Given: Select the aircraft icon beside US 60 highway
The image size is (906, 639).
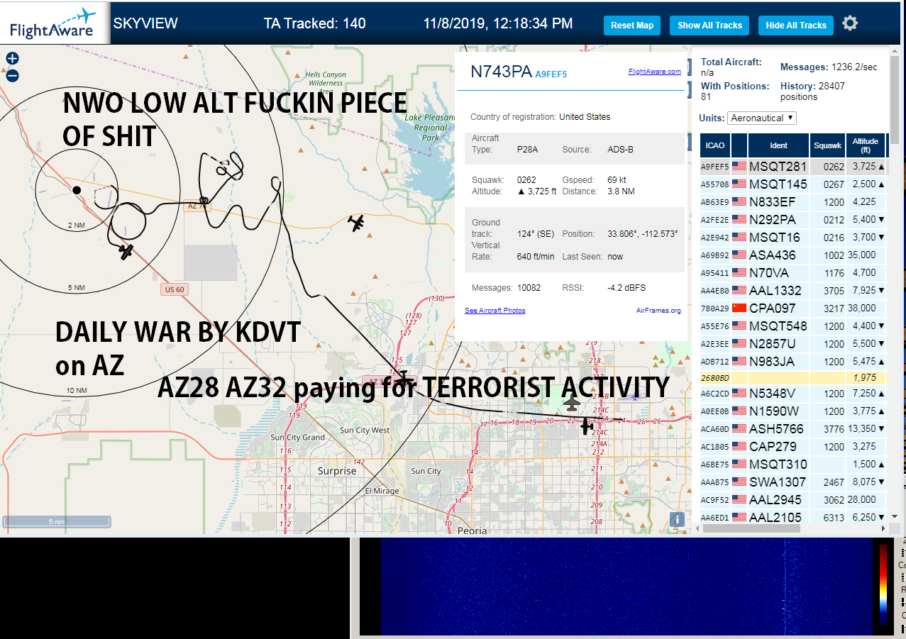Looking at the screenshot, I should tap(126, 251).
